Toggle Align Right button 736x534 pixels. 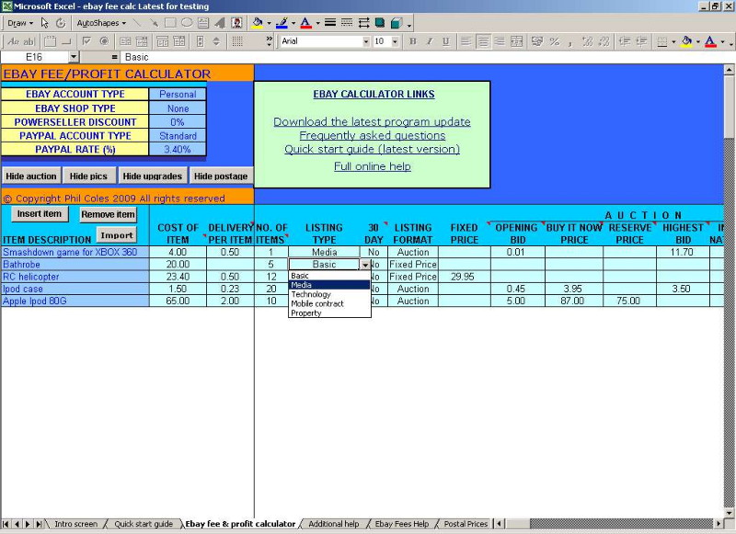coord(500,41)
